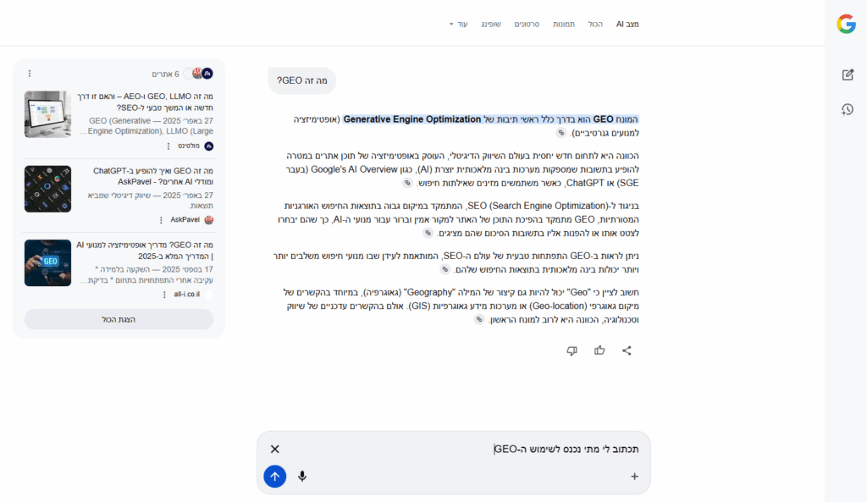Viewport: 867px width, 502px height.
Task: Share the AI answer
Action: 627,350
